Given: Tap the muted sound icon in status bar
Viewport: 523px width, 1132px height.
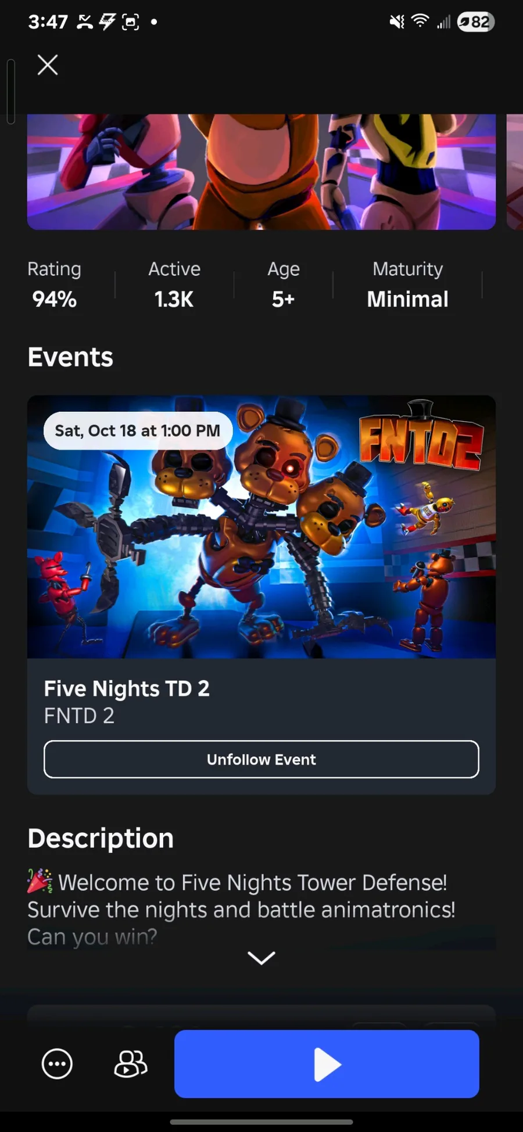Looking at the screenshot, I should pyautogui.click(x=397, y=22).
